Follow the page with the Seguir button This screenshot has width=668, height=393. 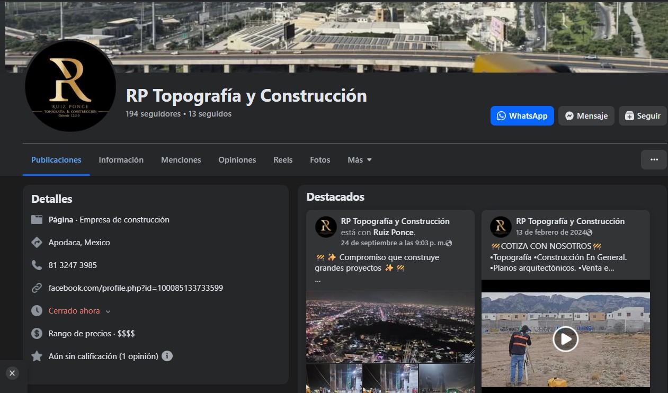642,115
